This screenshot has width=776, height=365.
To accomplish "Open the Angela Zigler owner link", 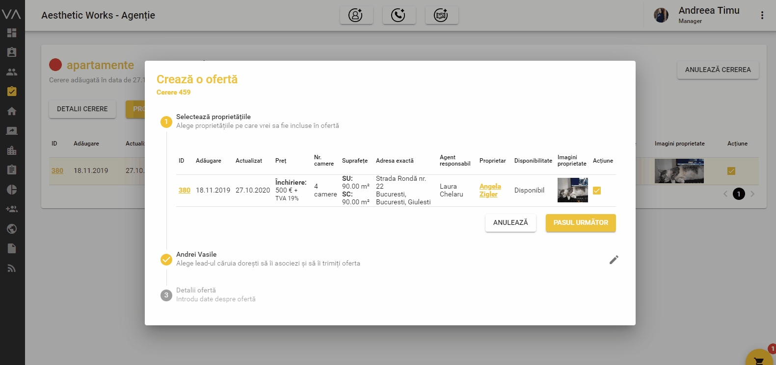I will pyautogui.click(x=490, y=190).
